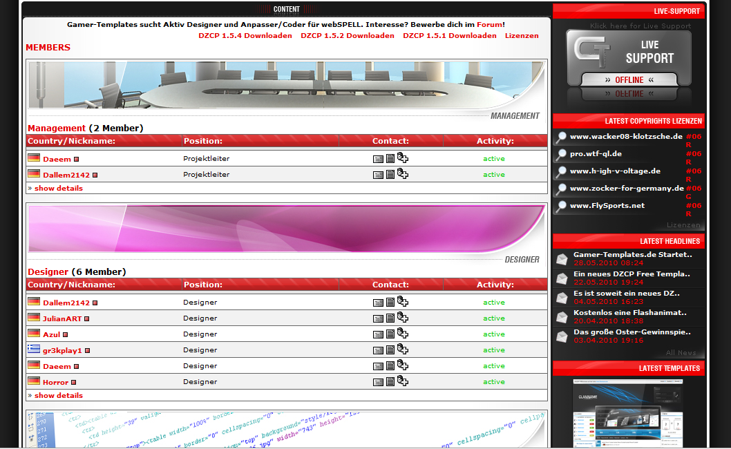Click the Live Support OFFLINE button
The image size is (731, 449).
[629, 79]
